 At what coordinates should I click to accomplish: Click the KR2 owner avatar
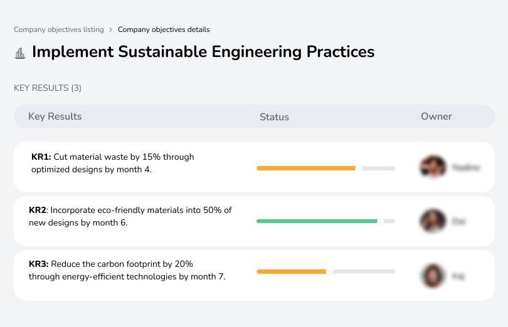coord(433,221)
